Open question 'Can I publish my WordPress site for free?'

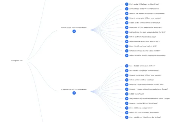145,117
